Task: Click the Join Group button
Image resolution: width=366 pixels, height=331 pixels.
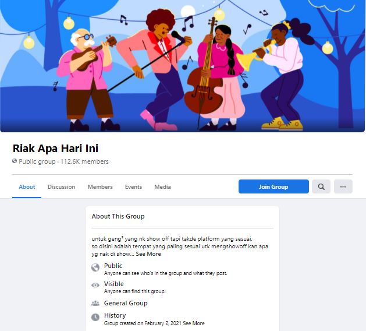Action: click(273, 186)
